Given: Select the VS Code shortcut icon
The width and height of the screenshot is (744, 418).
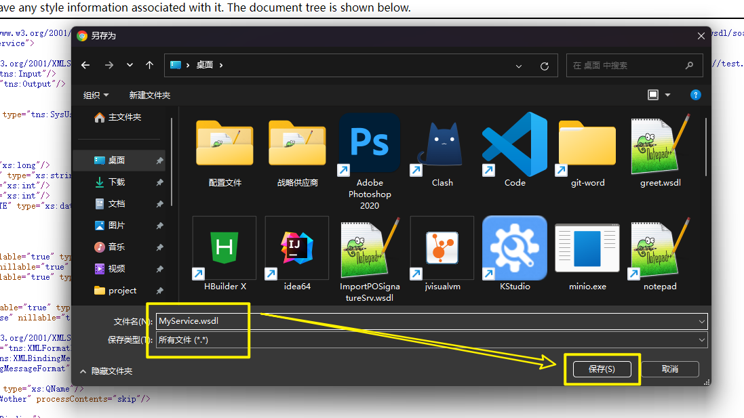Looking at the screenshot, I should pyautogui.click(x=515, y=144).
